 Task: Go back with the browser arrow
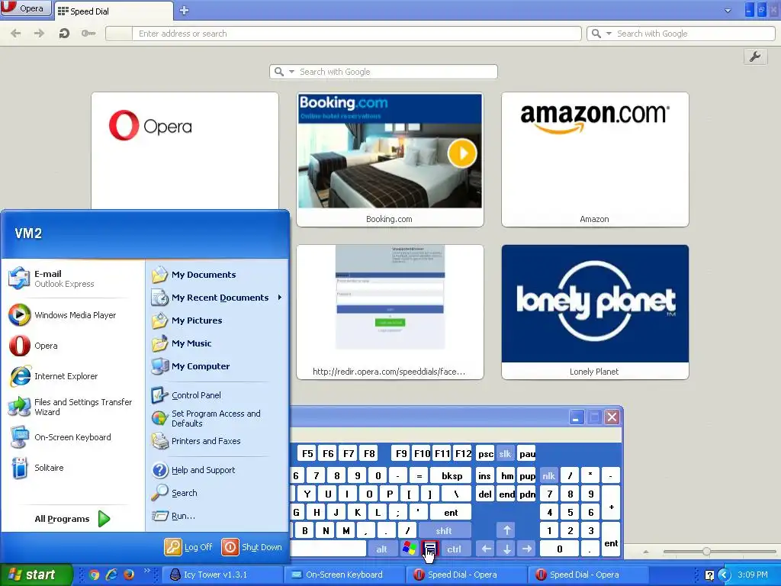coord(16,34)
